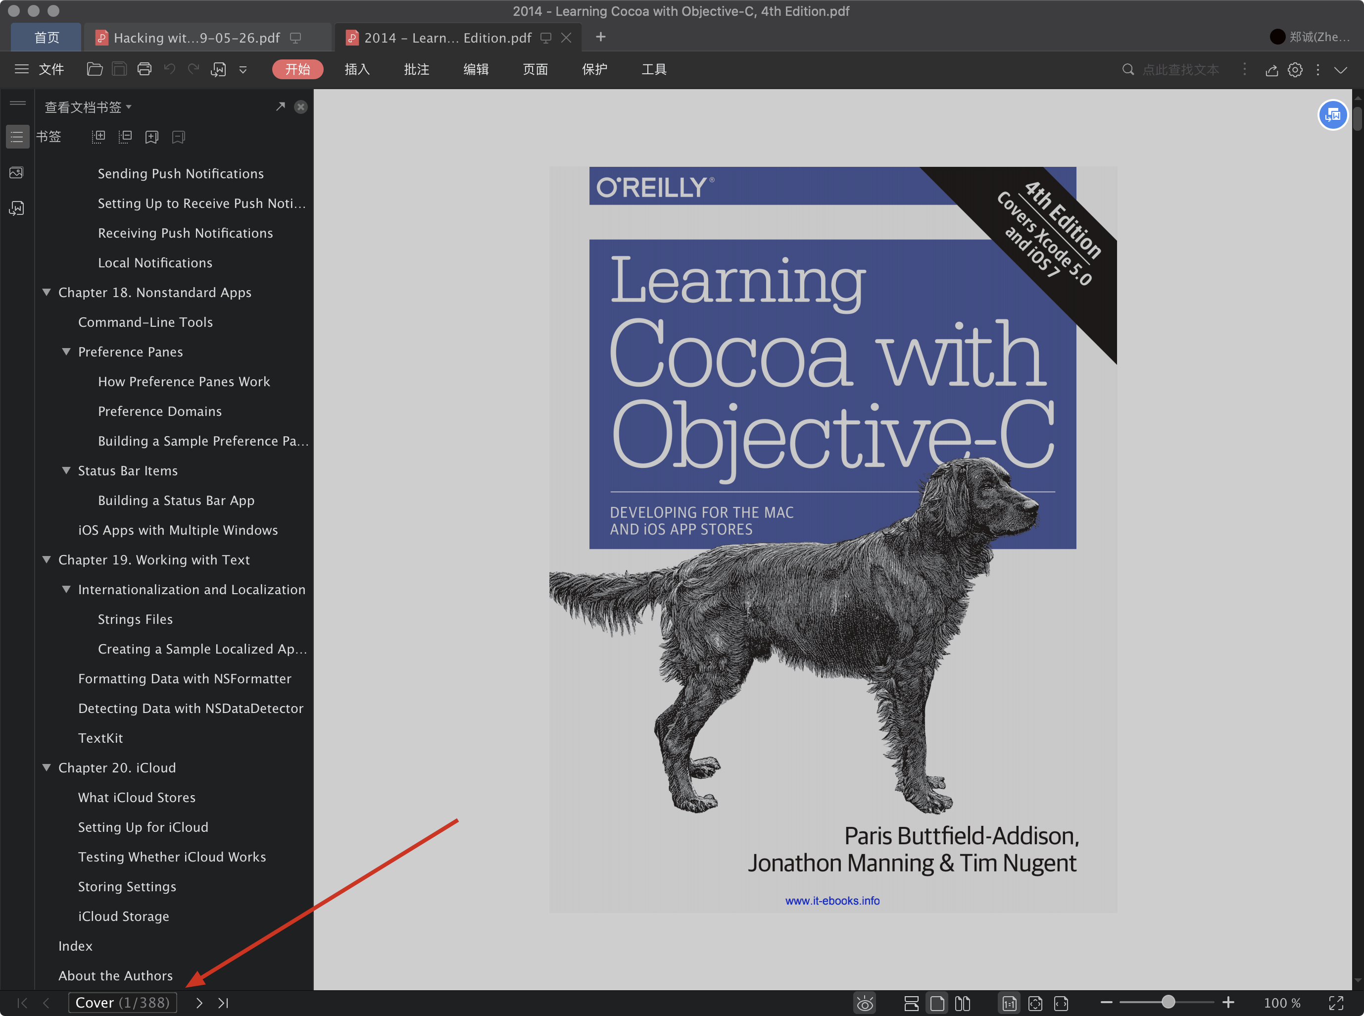Collapse Chapter 18. Nonstandard Apps

coord(47,292)
